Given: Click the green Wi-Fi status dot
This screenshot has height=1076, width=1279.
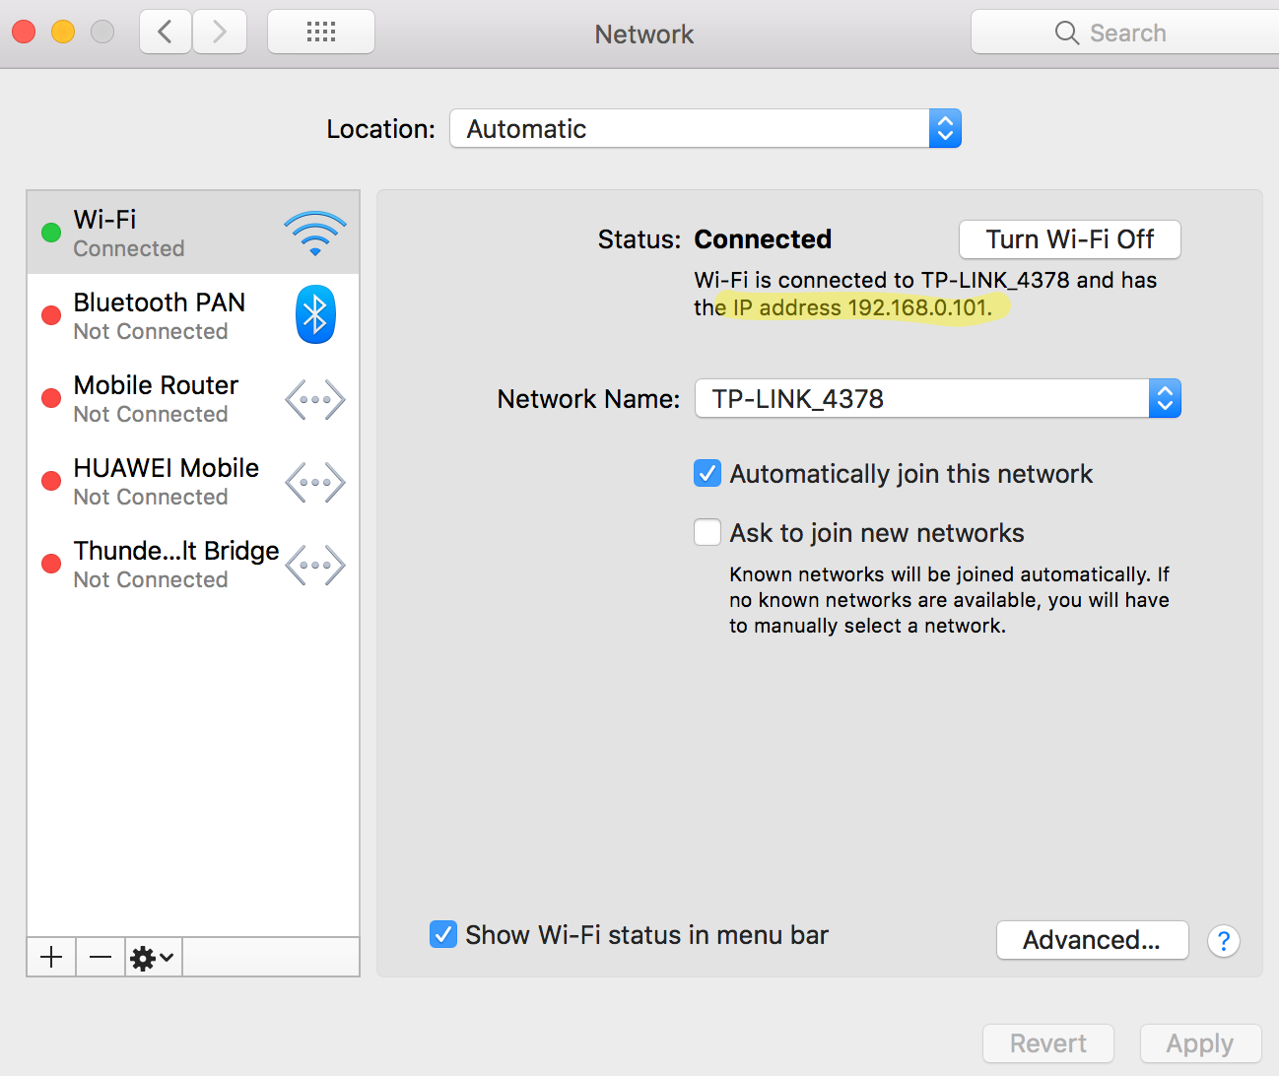Looking at the screenshot, I should pyautogui.click(x=51, y=233).
